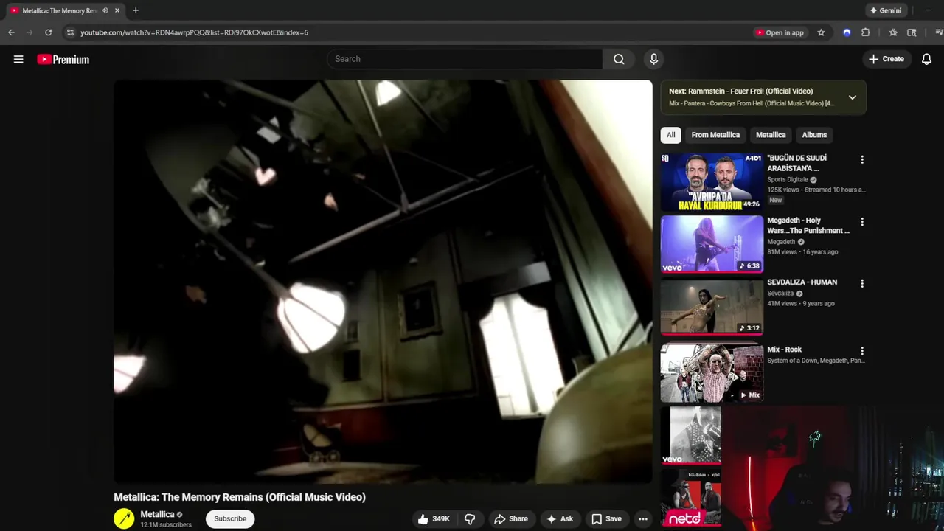Open options for Sports Digitale video
The width and height of the screenshot is (944, 531).
(x=861, y=159)
